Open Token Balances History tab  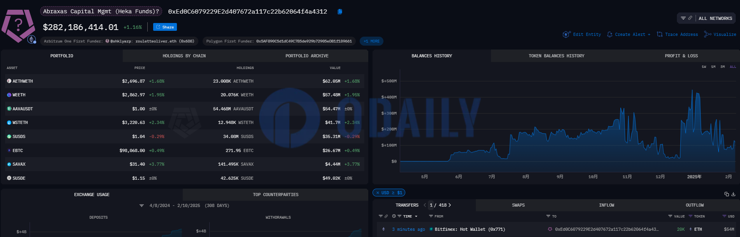coord(556,56)
